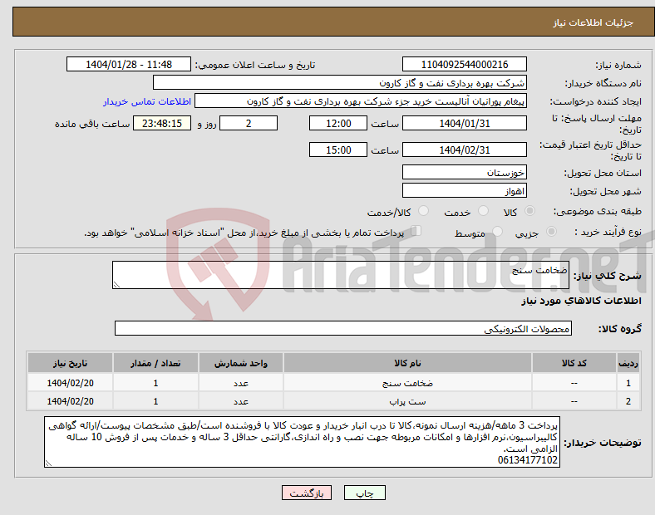Click the quantity 1 in ست پراب row
The width and height of the screenshot is (655, 515).
(155, 401)
